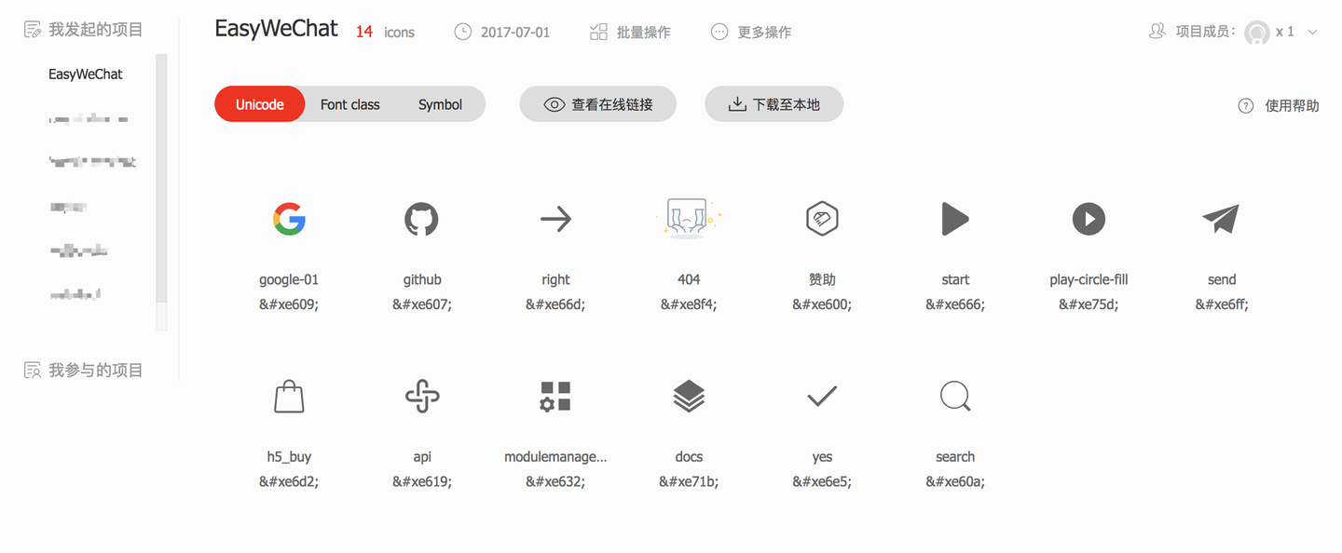Select the send paper-plane icon
The image size is (1342, 553).
tap(1221, 219)
